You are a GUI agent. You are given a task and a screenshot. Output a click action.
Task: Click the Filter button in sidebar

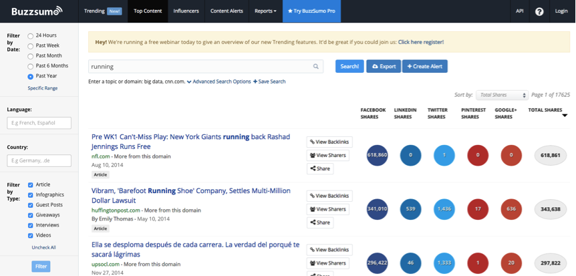[x=41, y=267]
